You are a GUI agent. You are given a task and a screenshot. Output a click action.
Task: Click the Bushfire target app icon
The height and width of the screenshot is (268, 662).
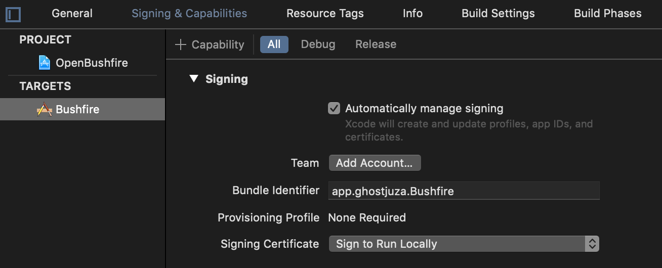(x=45, y=109)
